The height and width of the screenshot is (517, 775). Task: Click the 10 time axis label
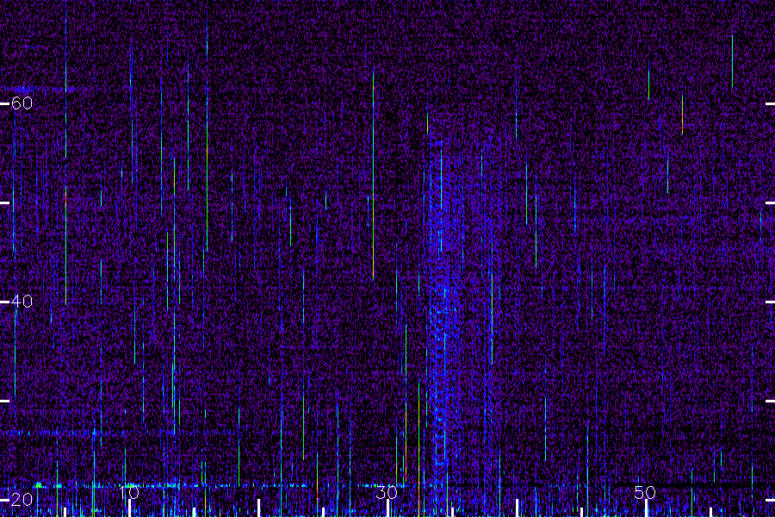click(x=129, y=493)
